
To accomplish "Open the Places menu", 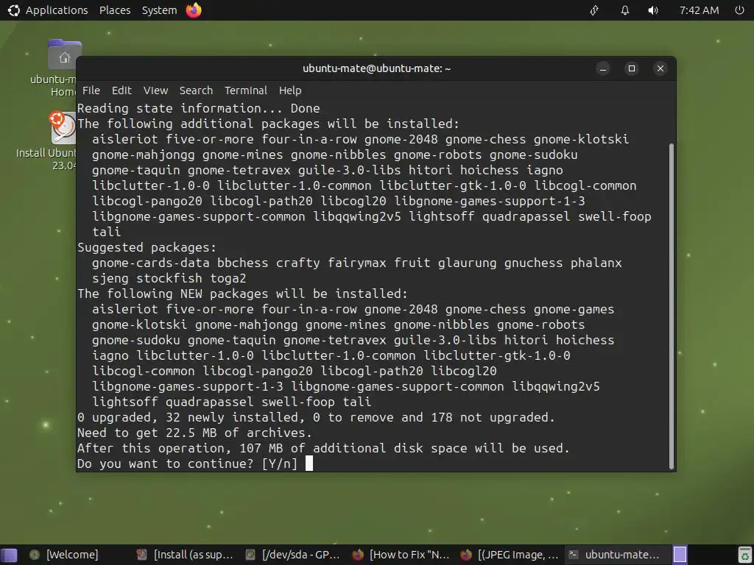I will [115, 10].
